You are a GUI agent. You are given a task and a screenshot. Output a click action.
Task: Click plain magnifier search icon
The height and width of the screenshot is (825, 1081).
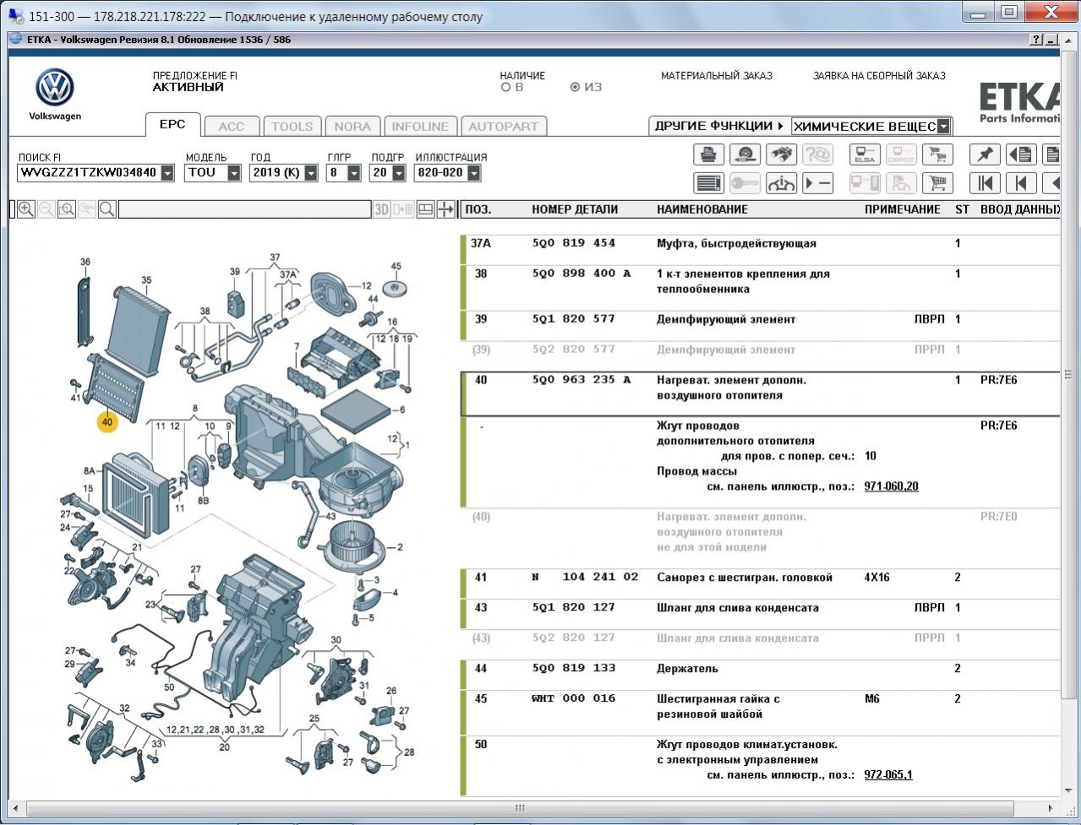pos(107,209)
